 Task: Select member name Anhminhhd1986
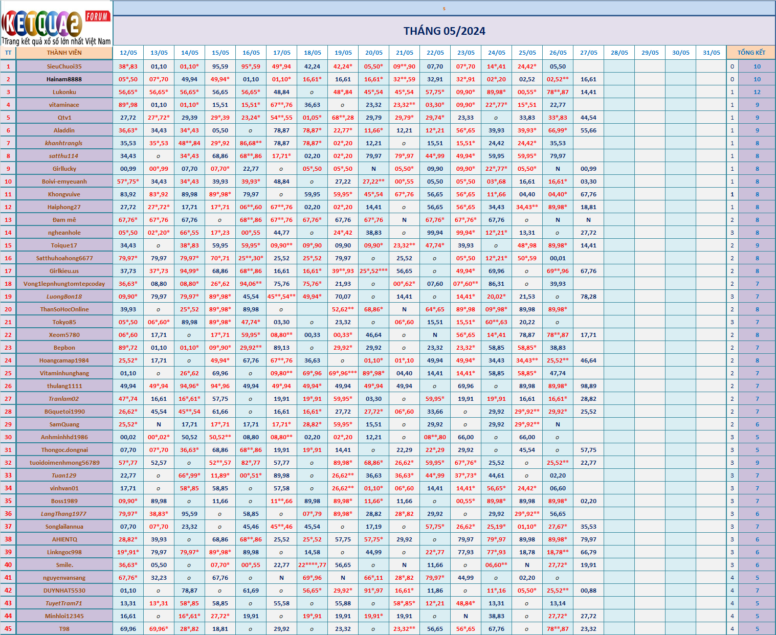[64, 437]
